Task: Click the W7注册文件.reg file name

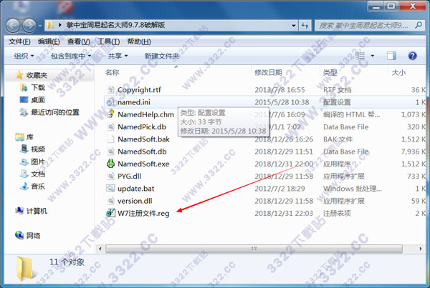Action: 143,214
